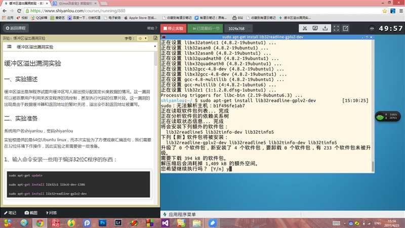
Task: Open the 百度一下 bookmark
Action: pyautogui.click(x=84, y=18)
